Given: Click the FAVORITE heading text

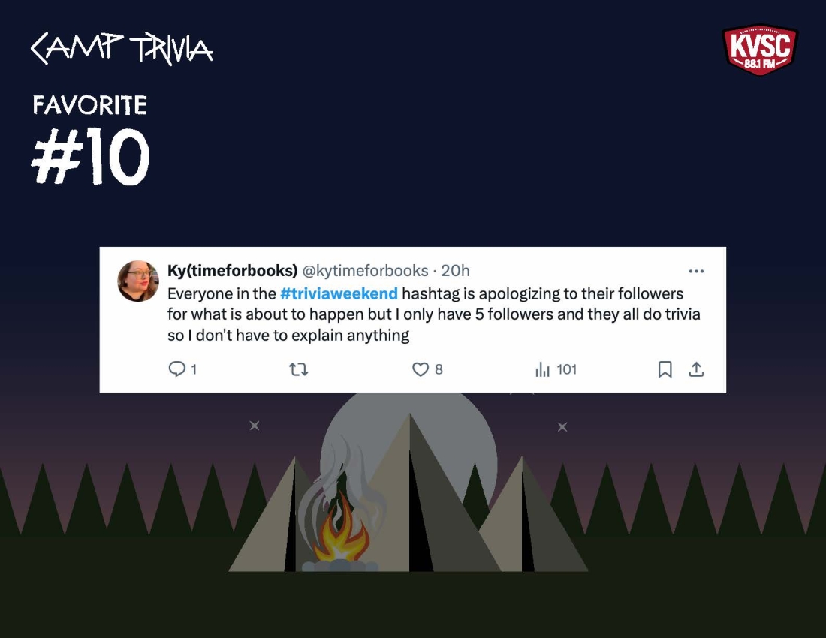Looking at the screenshot, I should tap(89, 105).
